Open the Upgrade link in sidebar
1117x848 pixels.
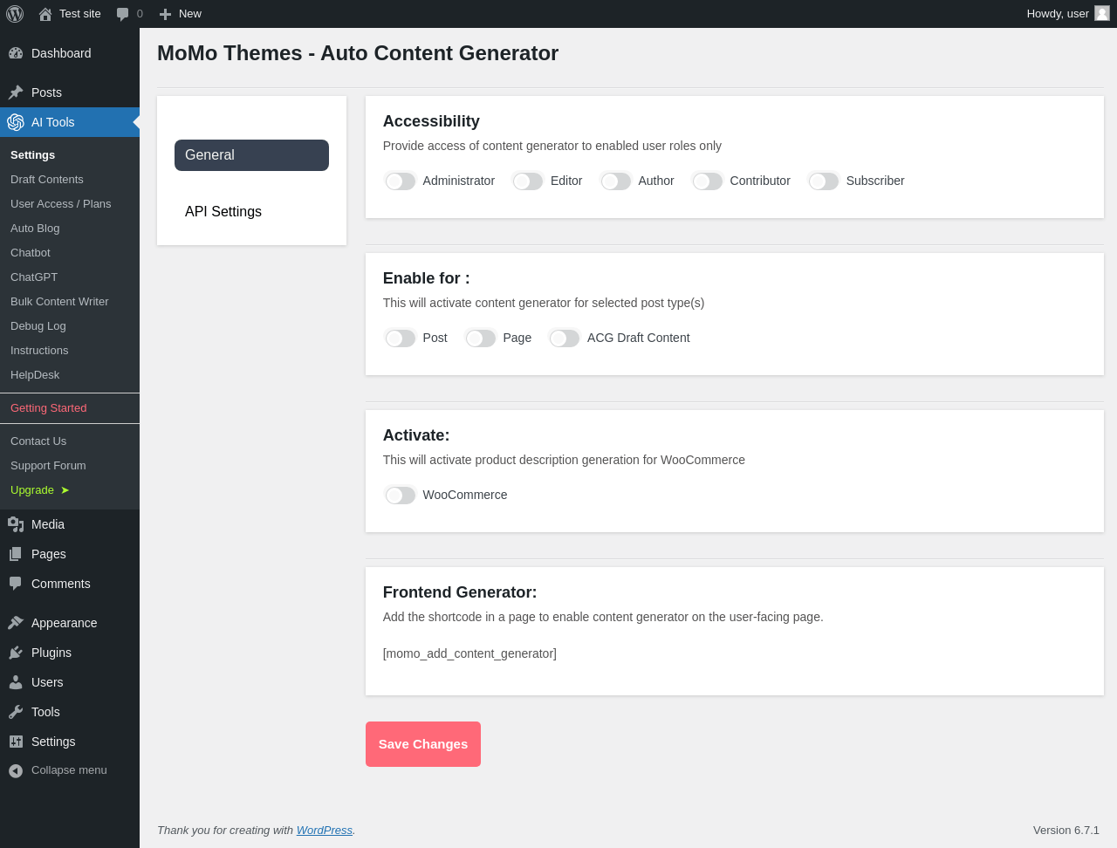tap(32, 490)
